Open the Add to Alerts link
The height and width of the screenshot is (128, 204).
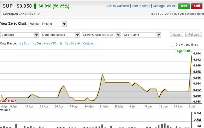point(141,6)
